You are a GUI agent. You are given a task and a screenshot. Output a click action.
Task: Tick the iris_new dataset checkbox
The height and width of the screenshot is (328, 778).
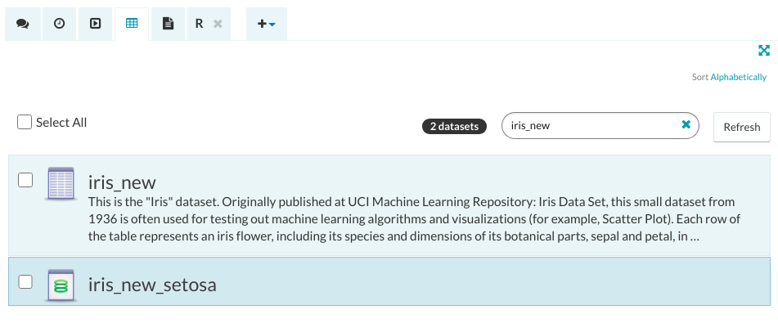pyautogui.click(x=25, y=179)
